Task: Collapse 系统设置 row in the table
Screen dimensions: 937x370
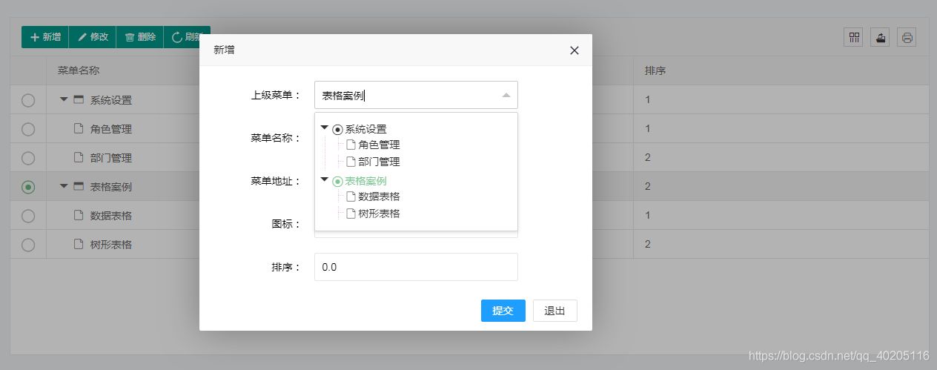Action: [64, 99]
